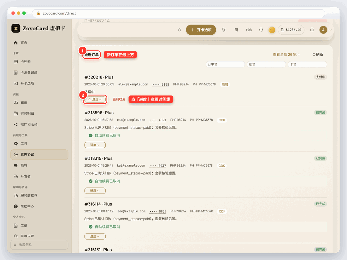Focus the 订单号 search field
This screenshot has width=347, height=260.
[x=225, y=64]
